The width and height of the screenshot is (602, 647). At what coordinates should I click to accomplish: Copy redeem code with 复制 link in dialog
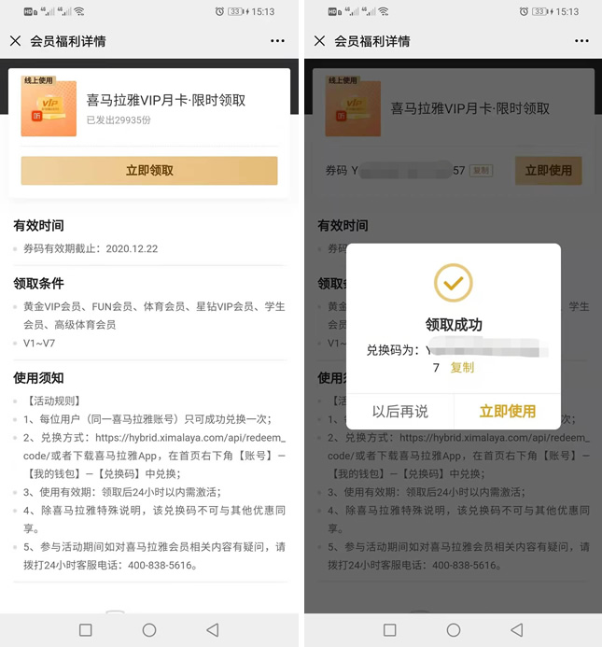462,367
